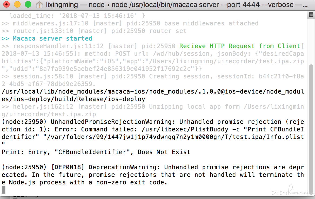Click the window title text 'lixingming — node'
The height and width of the screenshot is (199, 315).
pos(75,4)
